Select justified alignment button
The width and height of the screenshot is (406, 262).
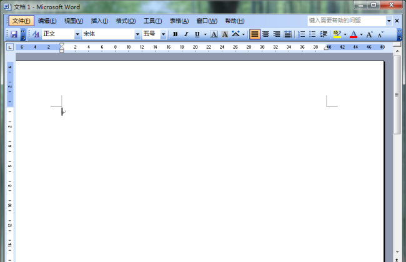coord(255,34)
